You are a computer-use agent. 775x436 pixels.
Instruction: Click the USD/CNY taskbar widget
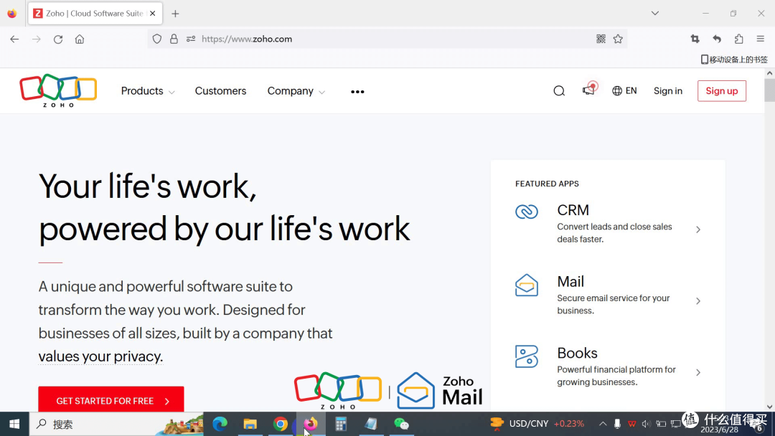537,424
